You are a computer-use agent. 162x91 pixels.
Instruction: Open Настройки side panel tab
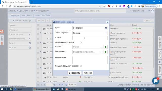(x=160, y=42)
